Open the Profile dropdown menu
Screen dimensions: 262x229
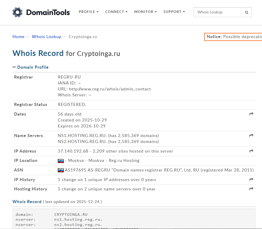pyautogui.click(x=89, y=12)
